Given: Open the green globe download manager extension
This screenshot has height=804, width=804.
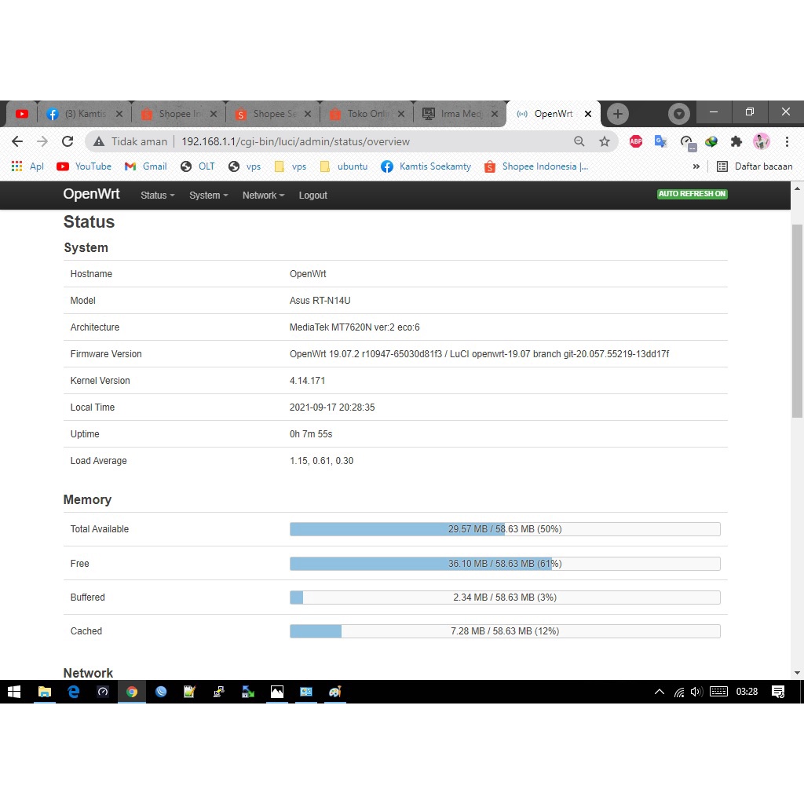Looking at the screenshot, I should [711, 141].
